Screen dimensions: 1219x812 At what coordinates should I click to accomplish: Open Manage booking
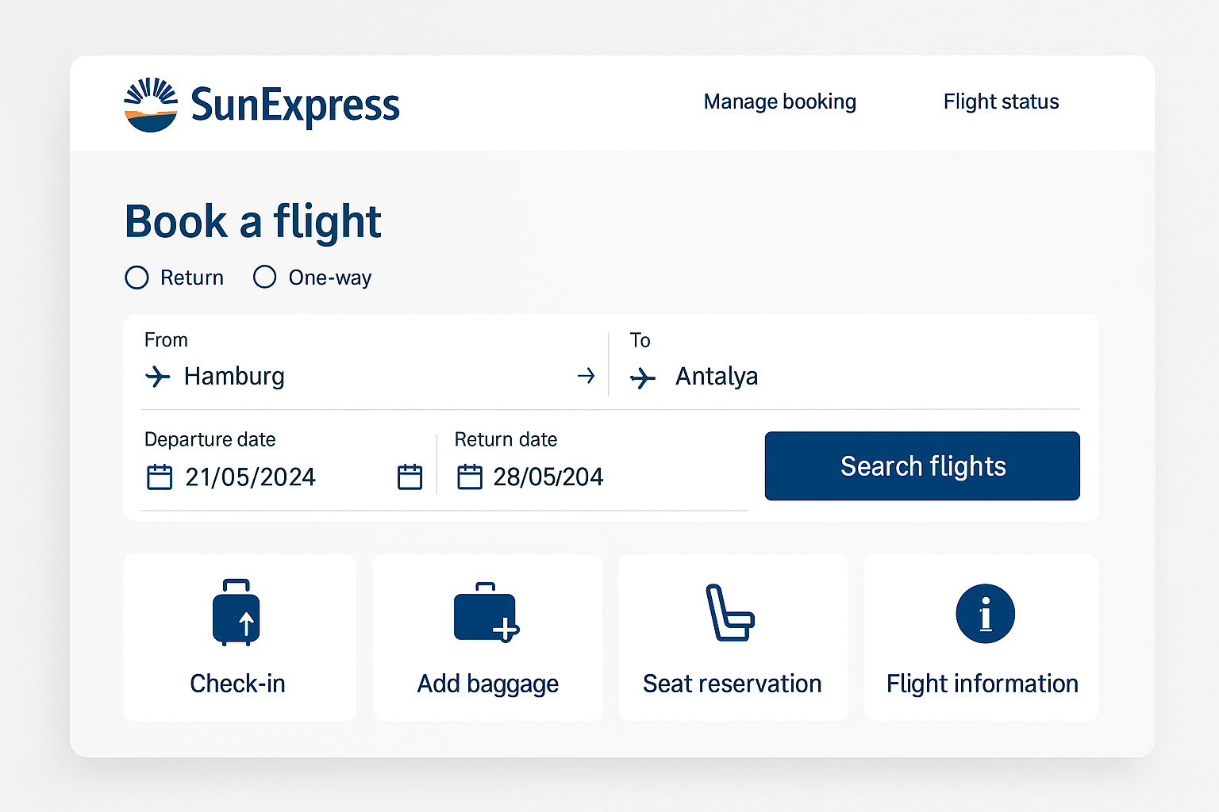(x=779, y=101)
